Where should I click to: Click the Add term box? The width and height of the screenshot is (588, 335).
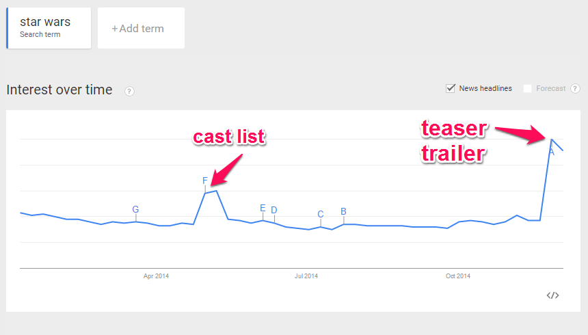click(x=141, y=28)
